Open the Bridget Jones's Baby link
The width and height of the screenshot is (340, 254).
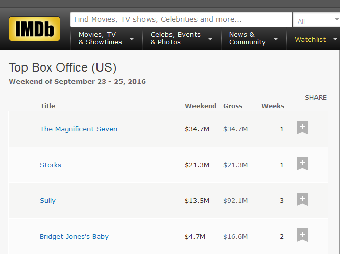tap(74, 236)
